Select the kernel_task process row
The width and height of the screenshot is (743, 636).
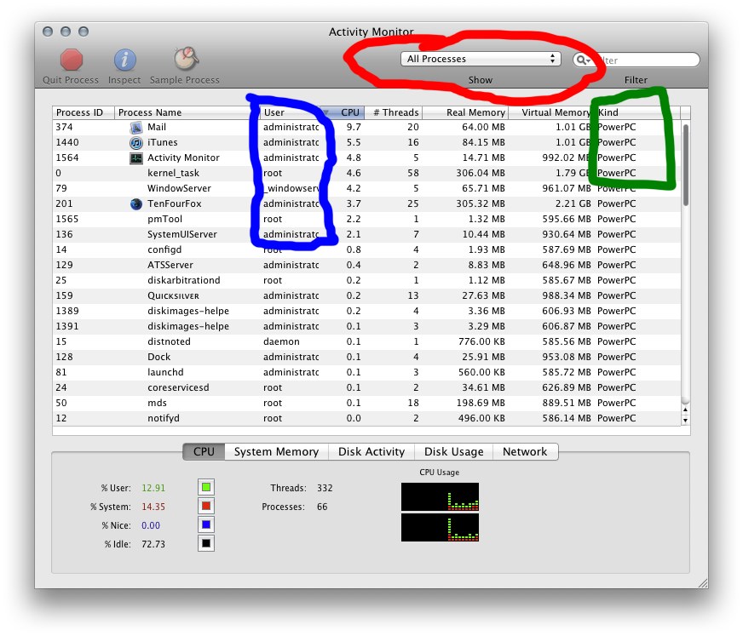point(366,174)
